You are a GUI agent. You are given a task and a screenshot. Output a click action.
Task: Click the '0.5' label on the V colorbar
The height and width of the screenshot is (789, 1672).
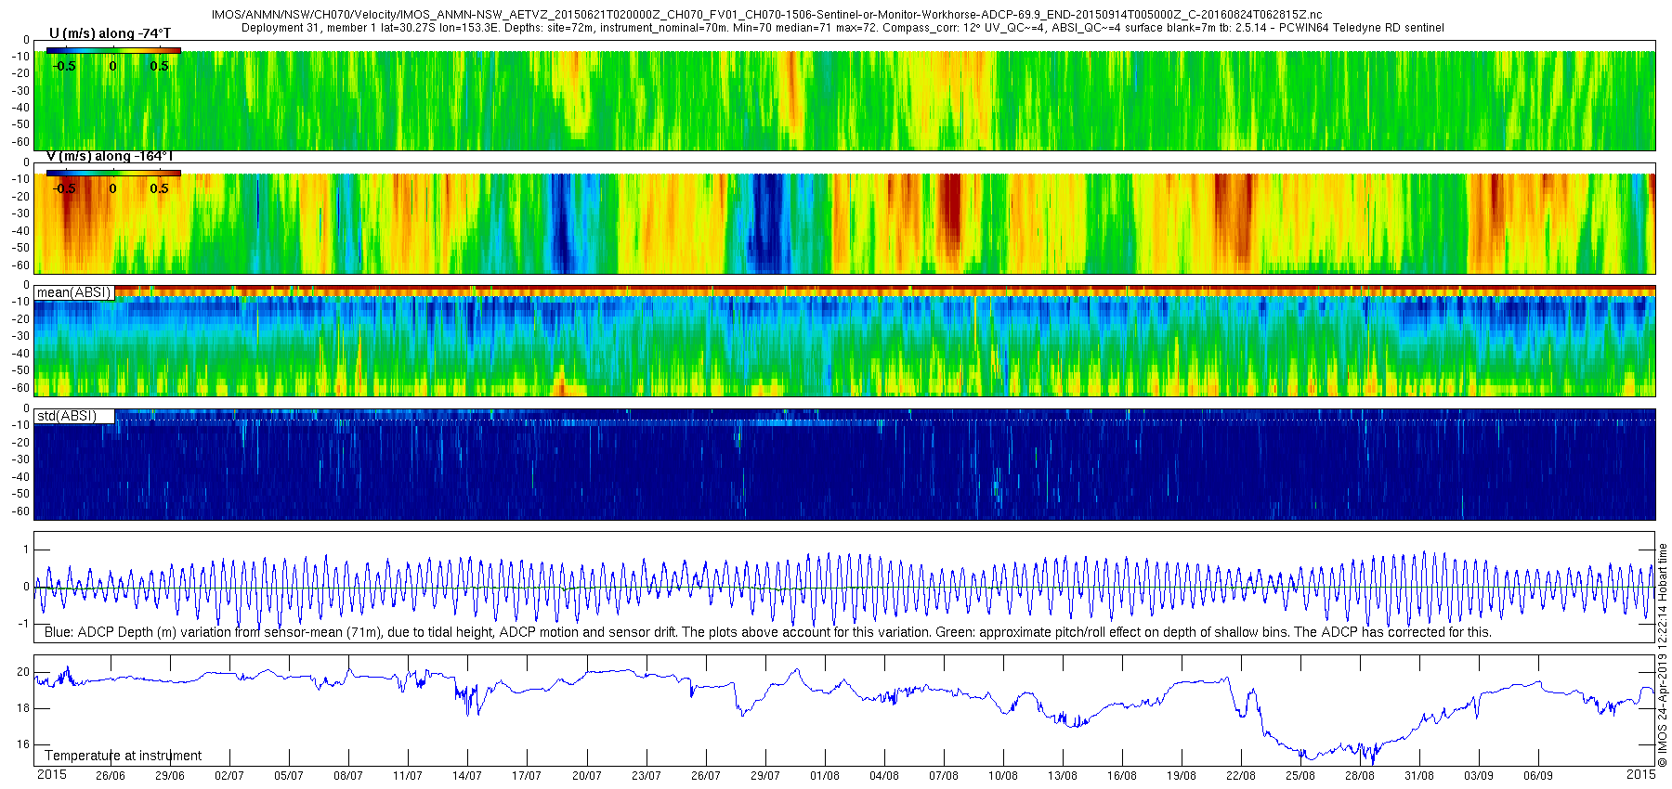tap(160, 188)
